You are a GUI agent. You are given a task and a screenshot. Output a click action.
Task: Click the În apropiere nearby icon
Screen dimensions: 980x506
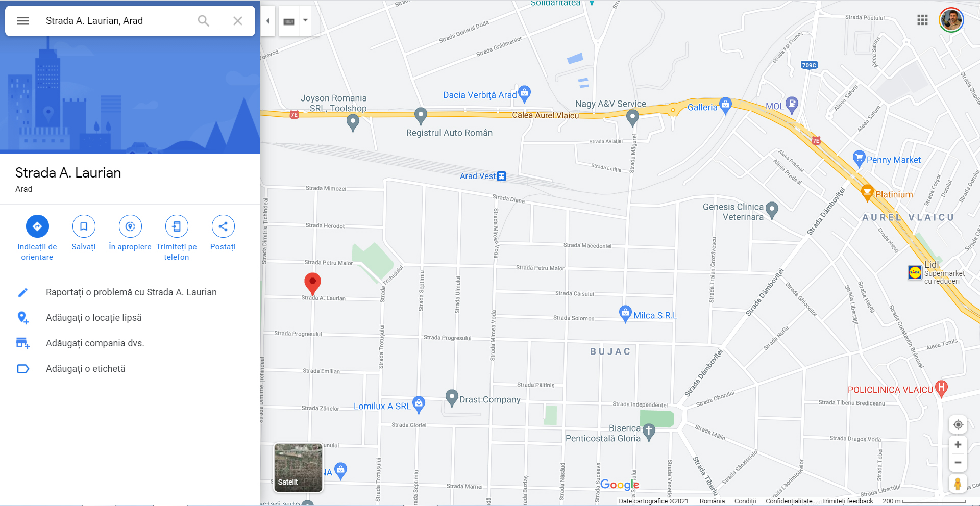[x=130, y=226]
